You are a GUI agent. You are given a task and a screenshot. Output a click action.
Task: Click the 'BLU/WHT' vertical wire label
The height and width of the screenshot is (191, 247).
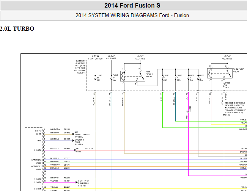tap(94, 101)
